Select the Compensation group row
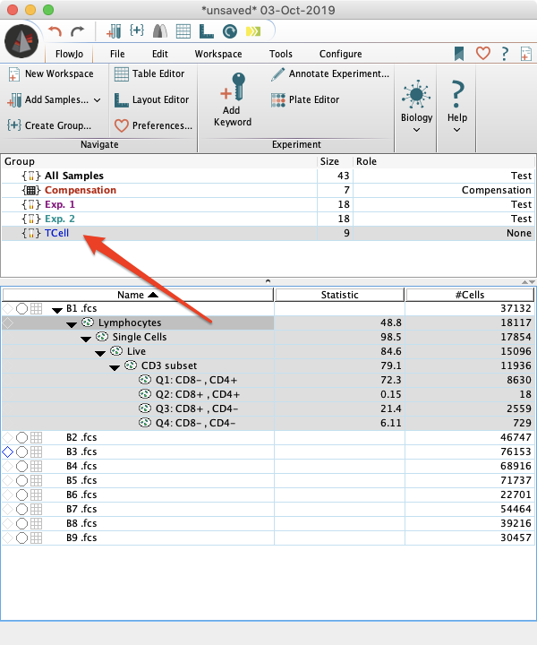The image size is (537, 645). coord(81,190)
